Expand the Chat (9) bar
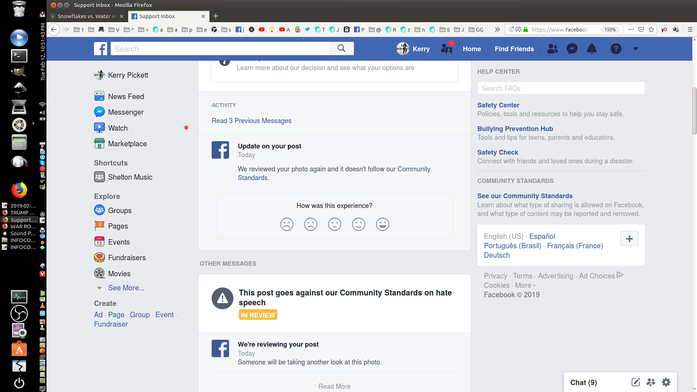This screenshot has height=392, width=697. click(583, 383)
